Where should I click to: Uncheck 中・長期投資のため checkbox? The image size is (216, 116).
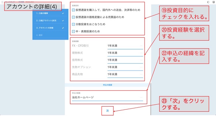[x=73, y=31]
